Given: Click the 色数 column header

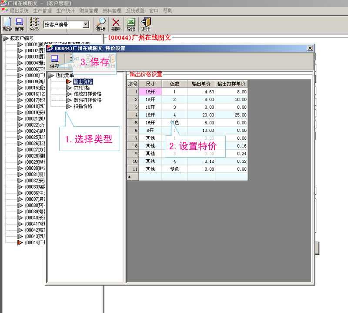Looking at the screenshot, I should [x=175, y=84].
